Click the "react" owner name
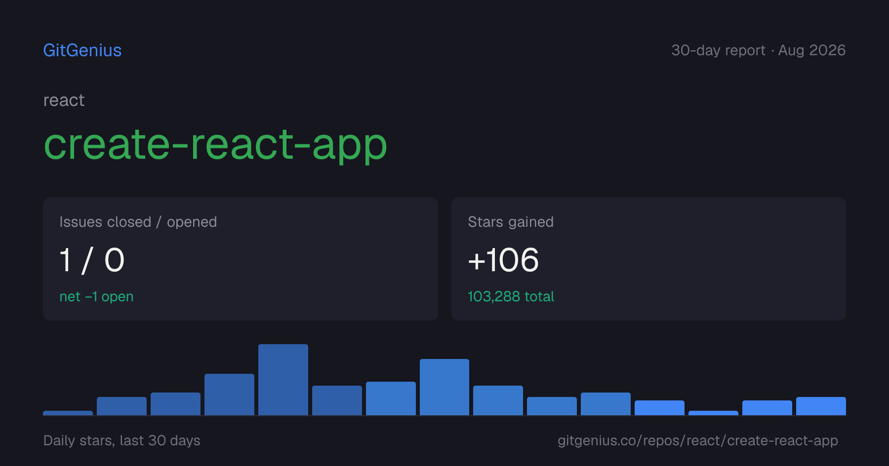 64,101
